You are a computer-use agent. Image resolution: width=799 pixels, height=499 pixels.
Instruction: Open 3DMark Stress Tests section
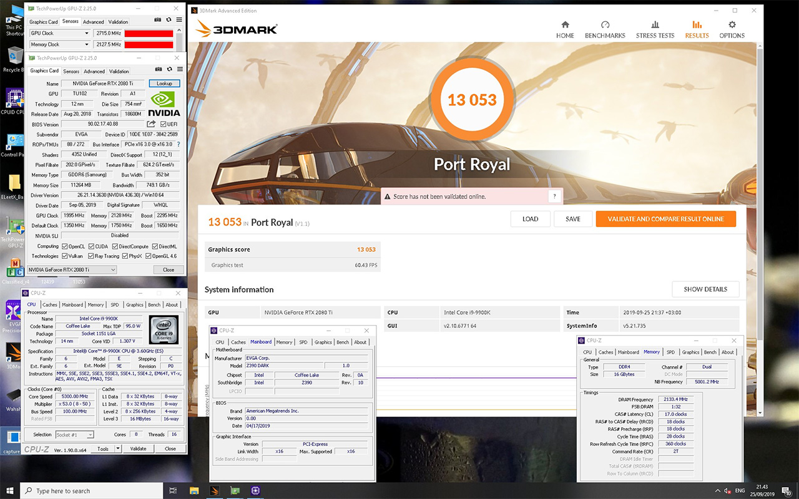[x=655, y=29]
